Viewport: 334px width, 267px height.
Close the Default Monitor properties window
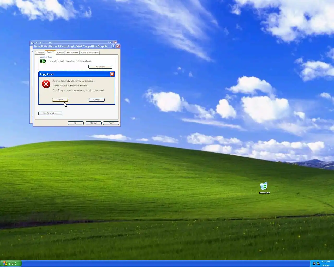point(118,46)
